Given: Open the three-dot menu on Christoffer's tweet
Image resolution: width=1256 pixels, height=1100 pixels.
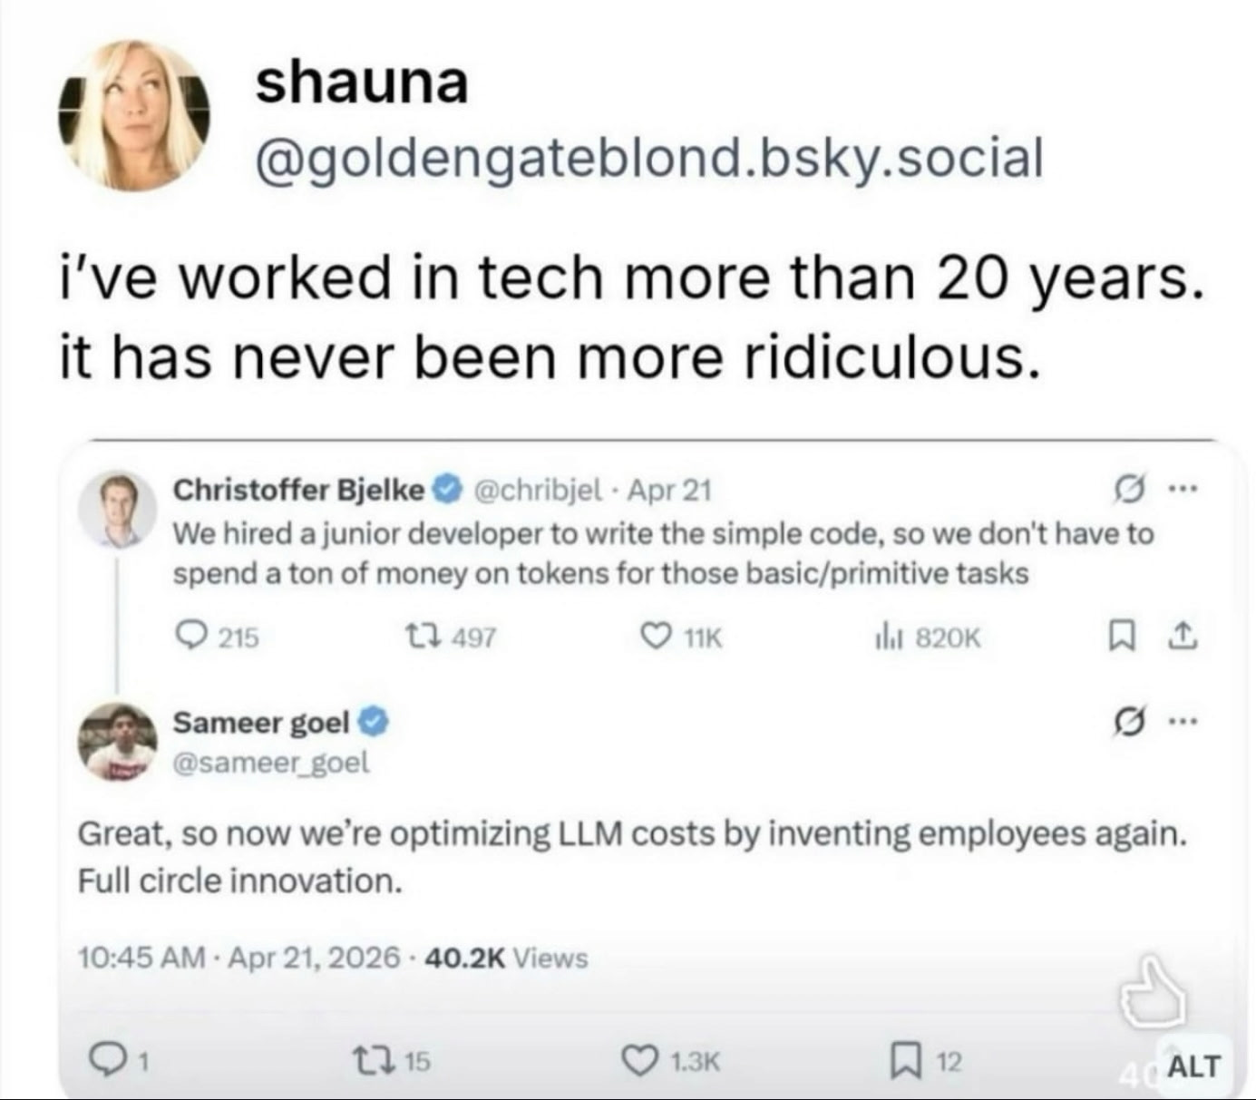Looking at the screenshot, I should pyautogui.click(x=1183, y=489).
